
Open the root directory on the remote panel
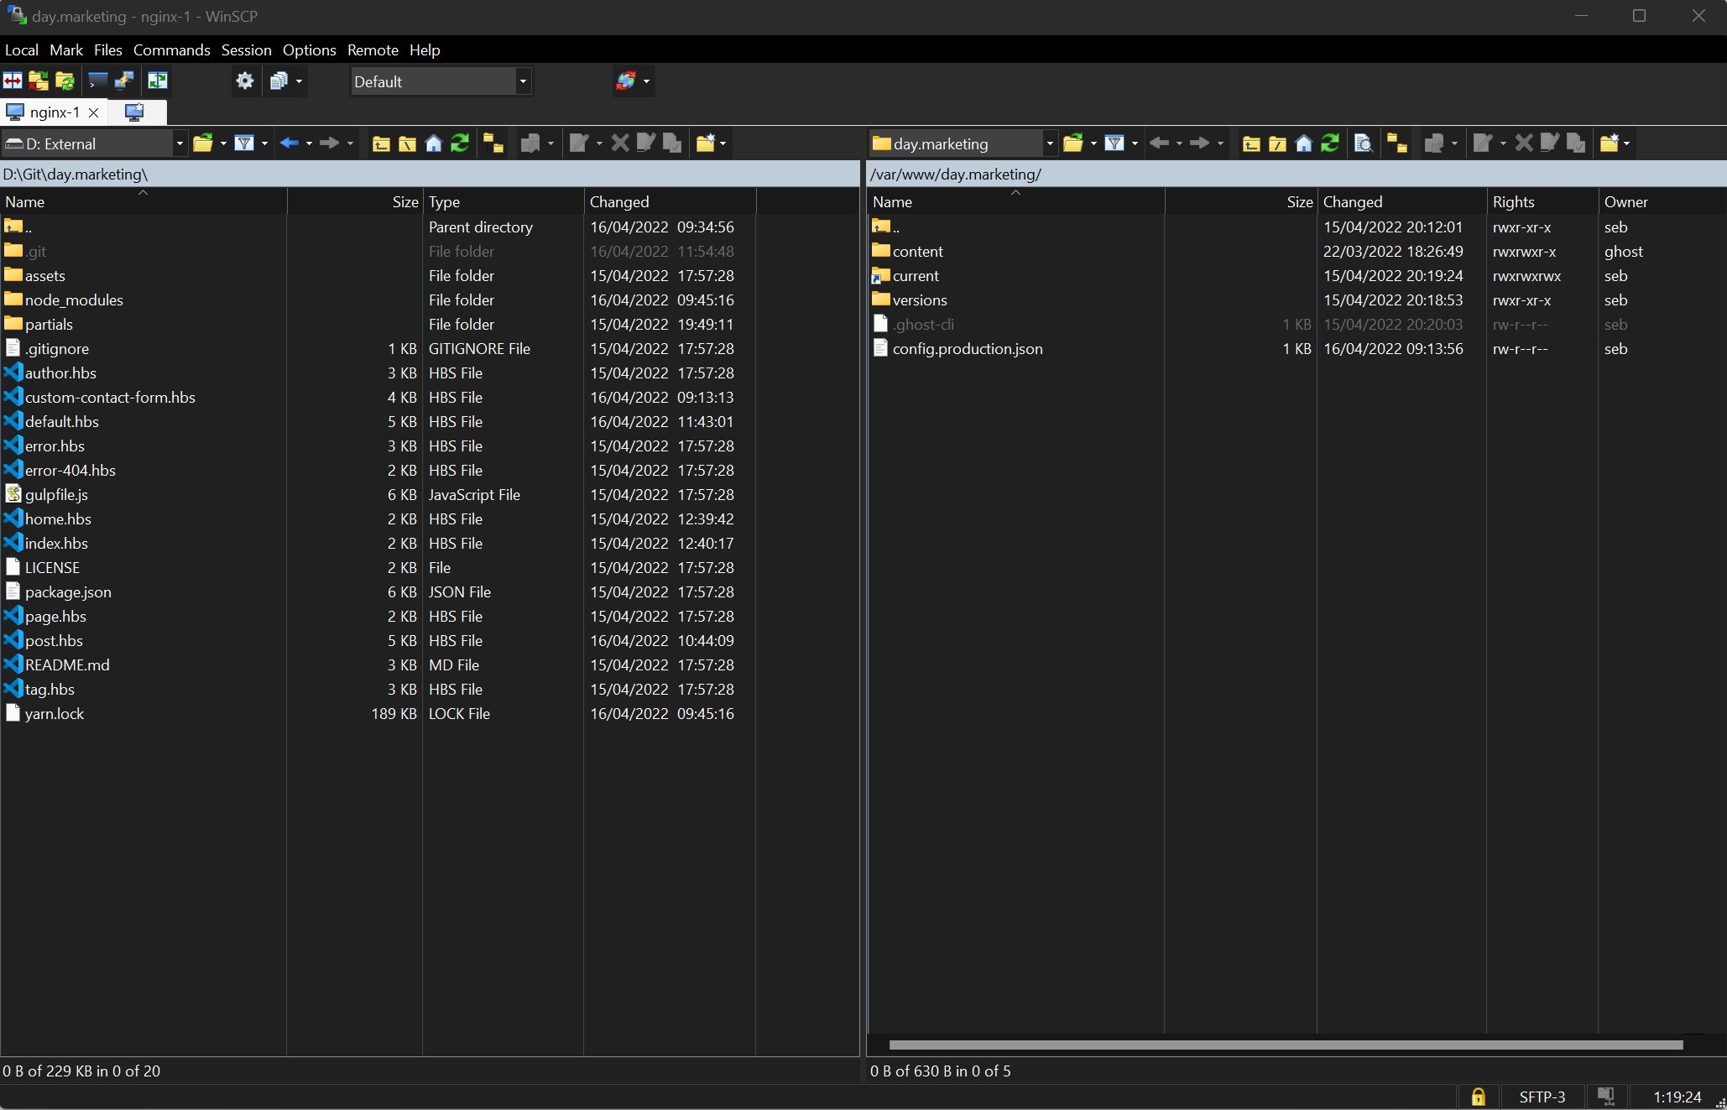coord(1276,143)
